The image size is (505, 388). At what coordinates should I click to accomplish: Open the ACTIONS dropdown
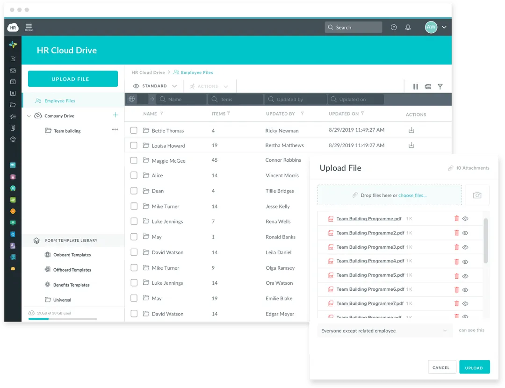[x=209, y=86]
